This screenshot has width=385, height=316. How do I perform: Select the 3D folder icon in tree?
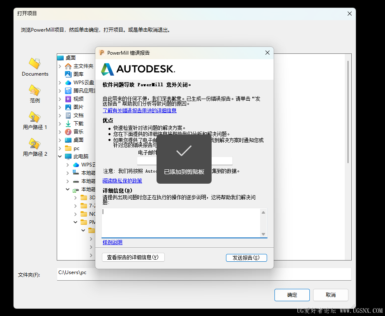pos(84,197)
